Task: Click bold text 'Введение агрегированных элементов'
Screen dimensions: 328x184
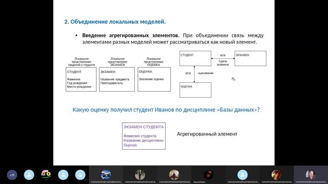Action: (x=131, y=35)
